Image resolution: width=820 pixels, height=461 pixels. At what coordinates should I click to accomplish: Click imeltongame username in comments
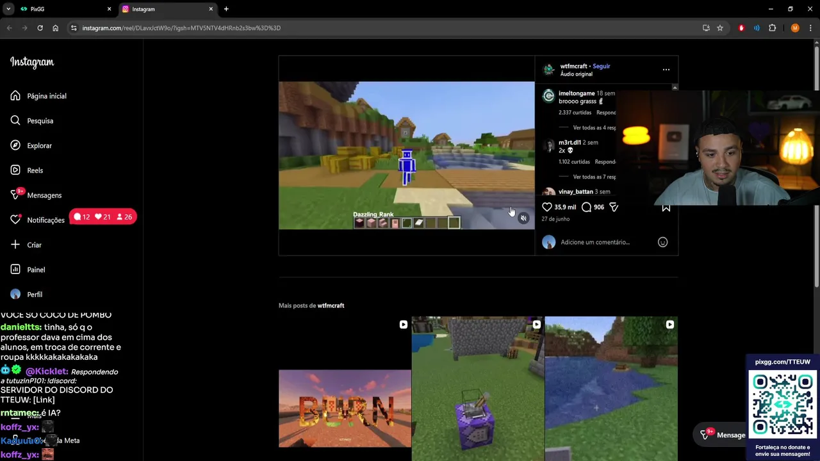(577, 93)
